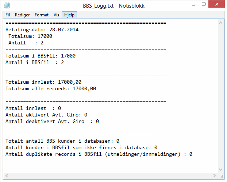Click the horizontal scrollbar left arrow
227x182 pixels.
click(6, 176)
